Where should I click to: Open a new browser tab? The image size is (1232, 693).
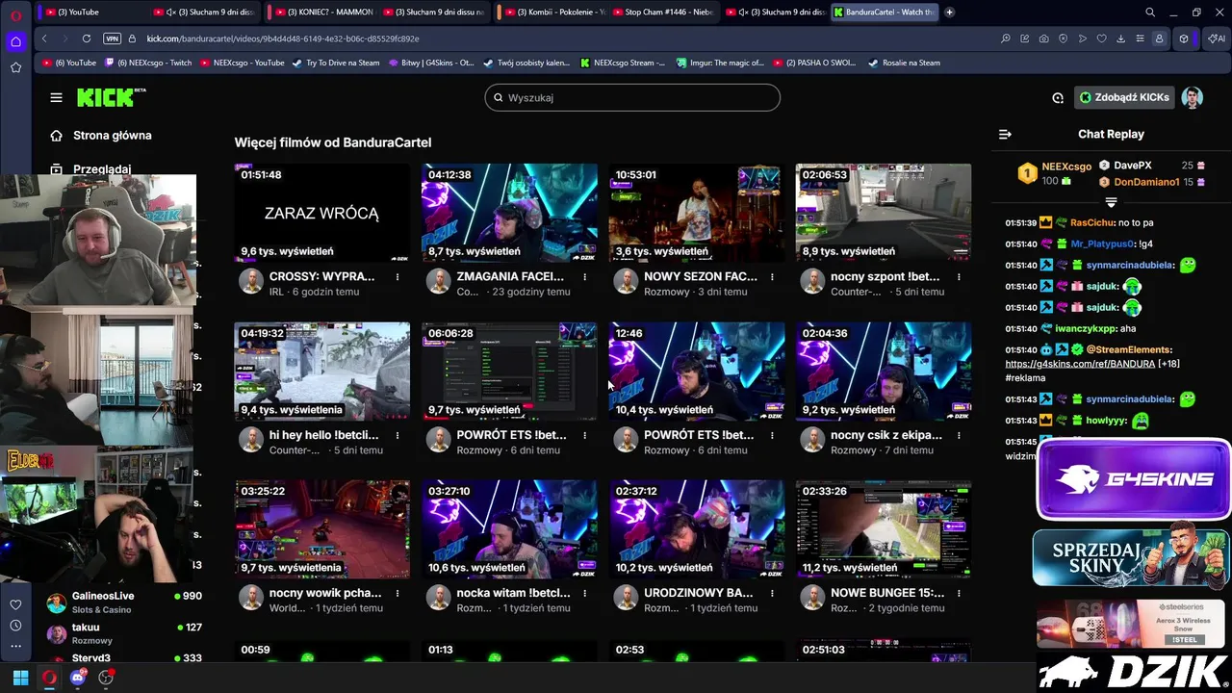(950, 13)
